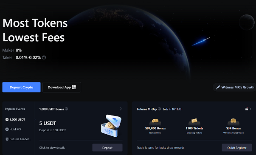Click the info icon next to 1,000 USDT Bonus
The image size is (256, 155).
coord(67,109)
